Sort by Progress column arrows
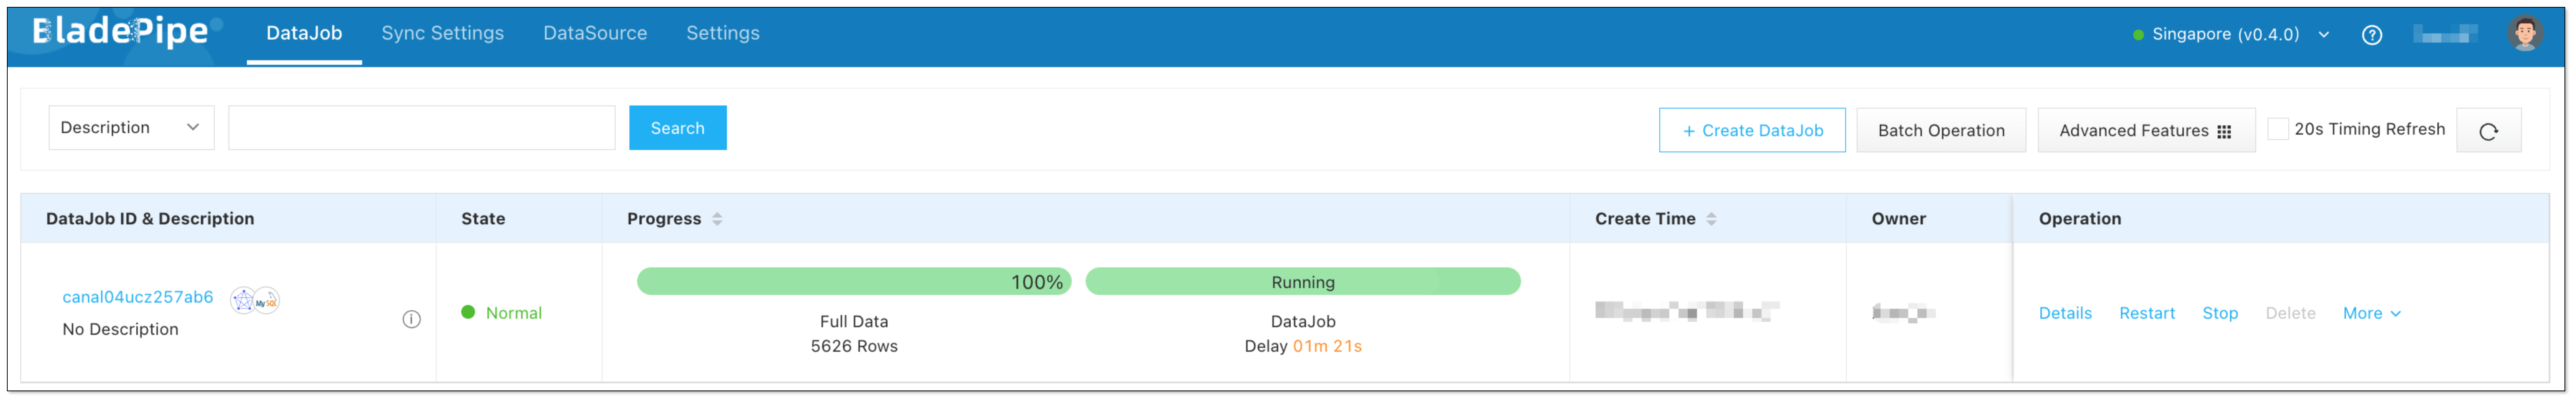The height and width of the screenshot is (402, 2576). 717,219
